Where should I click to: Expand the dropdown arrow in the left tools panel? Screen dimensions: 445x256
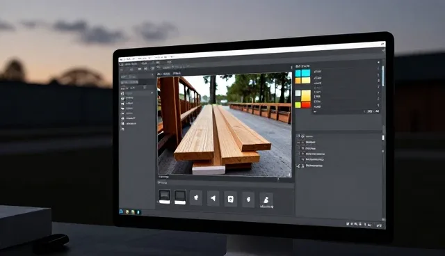[152, 93]
